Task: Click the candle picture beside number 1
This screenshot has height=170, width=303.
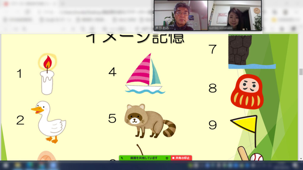Action: pyautogui.click(x=47, y=75)
